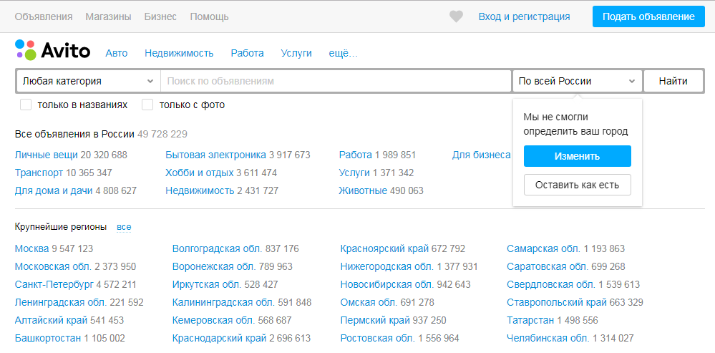Focus the 'Поиск по объявлениям' search field
Screen dimensions: 715x353
coord(336,81)
